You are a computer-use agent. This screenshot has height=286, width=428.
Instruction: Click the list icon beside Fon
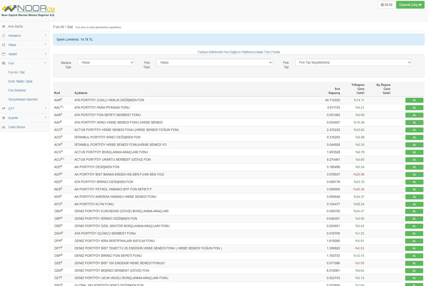pos(3,63)
